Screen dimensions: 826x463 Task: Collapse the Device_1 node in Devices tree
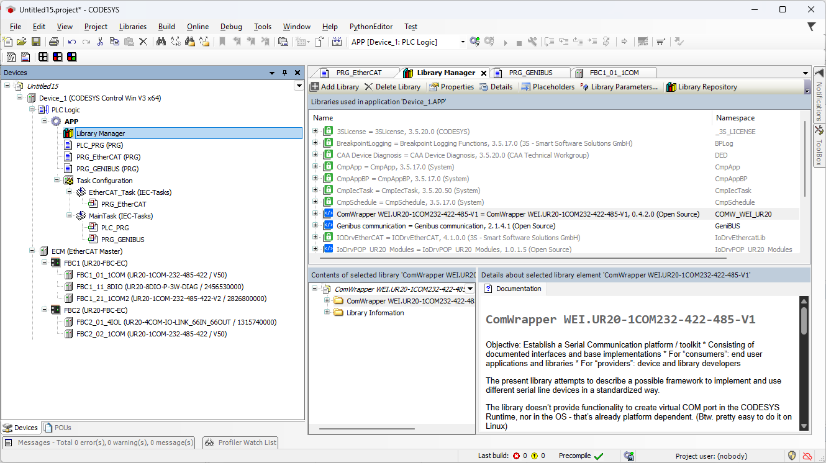[19, 98]
